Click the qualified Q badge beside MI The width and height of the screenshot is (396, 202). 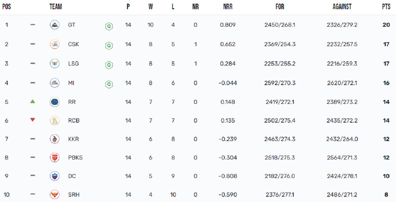click(x=109, y=84)
